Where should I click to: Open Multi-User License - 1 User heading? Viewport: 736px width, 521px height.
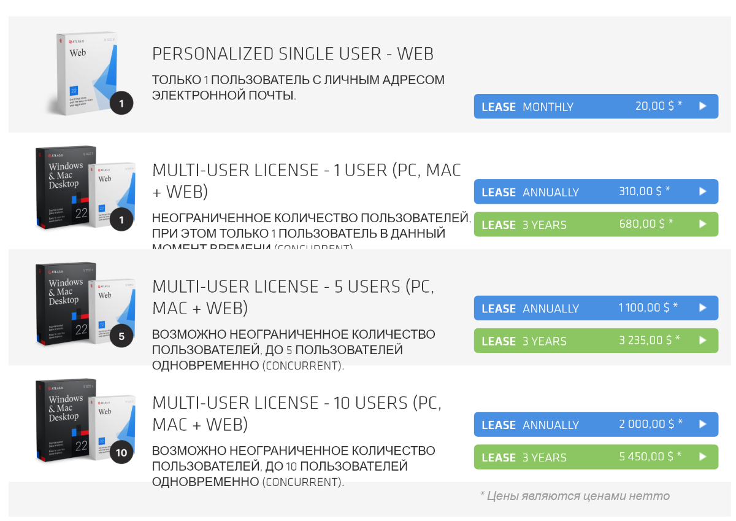(307, 181)
